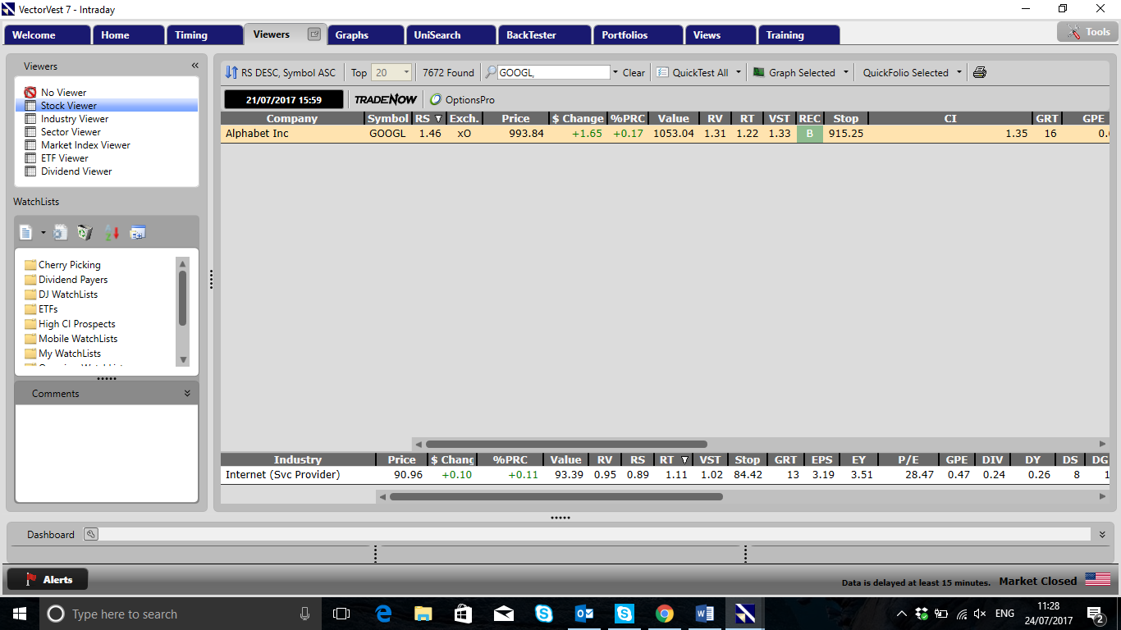This screenshot has height=630, width=1121.
Task: Print the viewer using the printer icon
Action: (x=979, y=72)
